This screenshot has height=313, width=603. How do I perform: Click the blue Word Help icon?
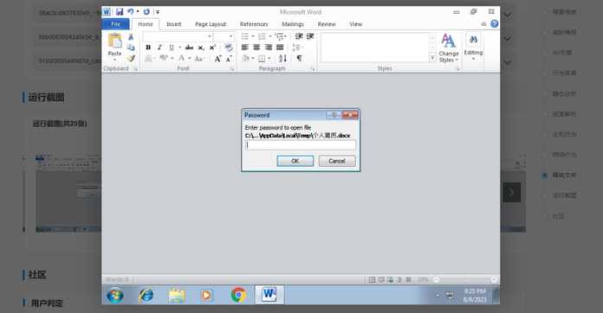[x=495, y=24]
